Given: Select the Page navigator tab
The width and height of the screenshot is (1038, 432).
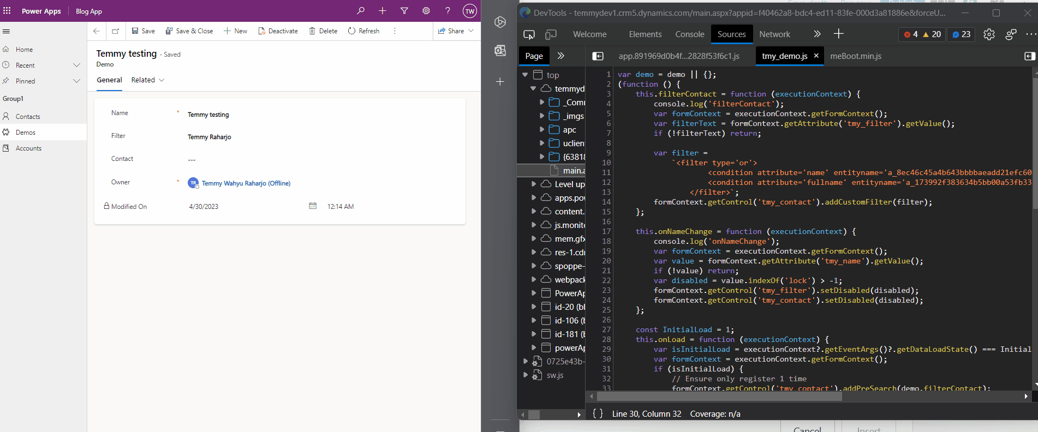Looking at the screenshot, I should pos(534,56).
